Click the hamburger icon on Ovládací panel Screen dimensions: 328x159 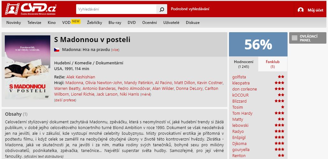click(x=295, y=38)
